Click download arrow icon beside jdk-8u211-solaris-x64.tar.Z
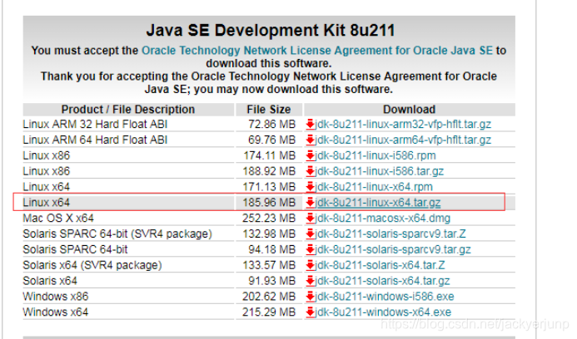Viewport: 577px width, 339px height. coord(311,265)
